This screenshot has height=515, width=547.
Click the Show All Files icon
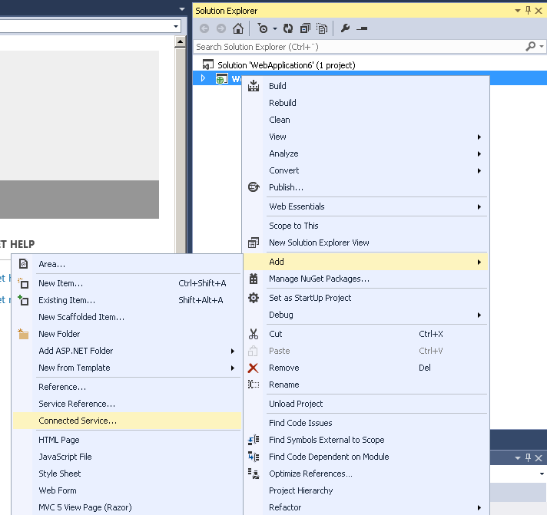pyautogui.click(x=322, y=29)
